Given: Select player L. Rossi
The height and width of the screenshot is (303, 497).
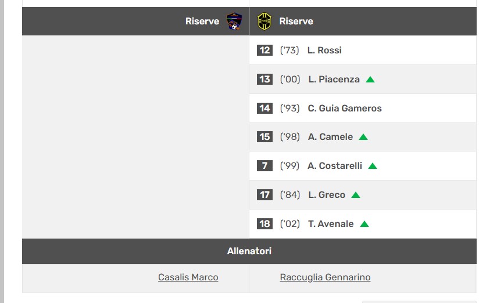Looking at the screenshot, I should pos(324,50).
